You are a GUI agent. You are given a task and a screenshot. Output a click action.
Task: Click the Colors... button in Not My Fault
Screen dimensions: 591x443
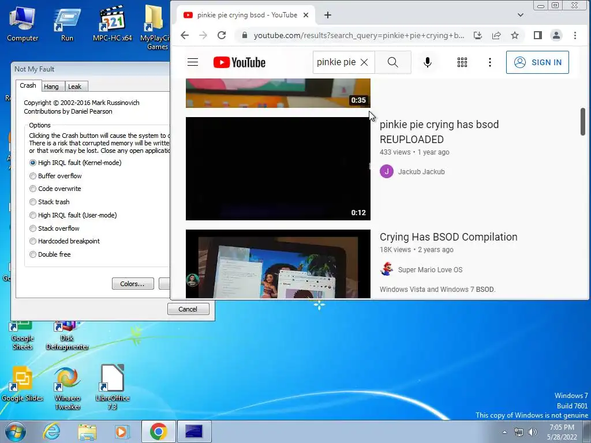(x=133, y=284)
